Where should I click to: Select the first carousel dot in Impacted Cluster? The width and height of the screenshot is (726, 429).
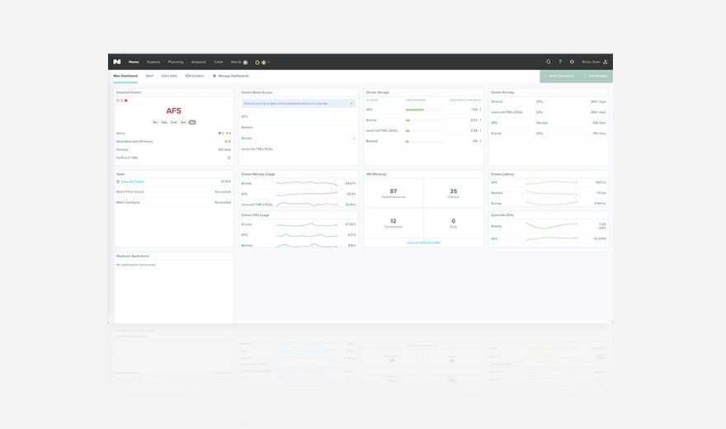click(x=117, y=101)
